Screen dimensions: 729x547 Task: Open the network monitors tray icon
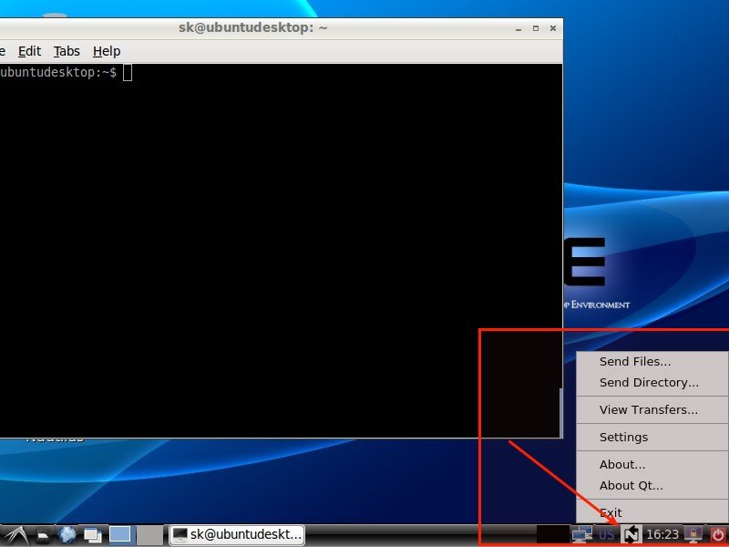[581, 534]
